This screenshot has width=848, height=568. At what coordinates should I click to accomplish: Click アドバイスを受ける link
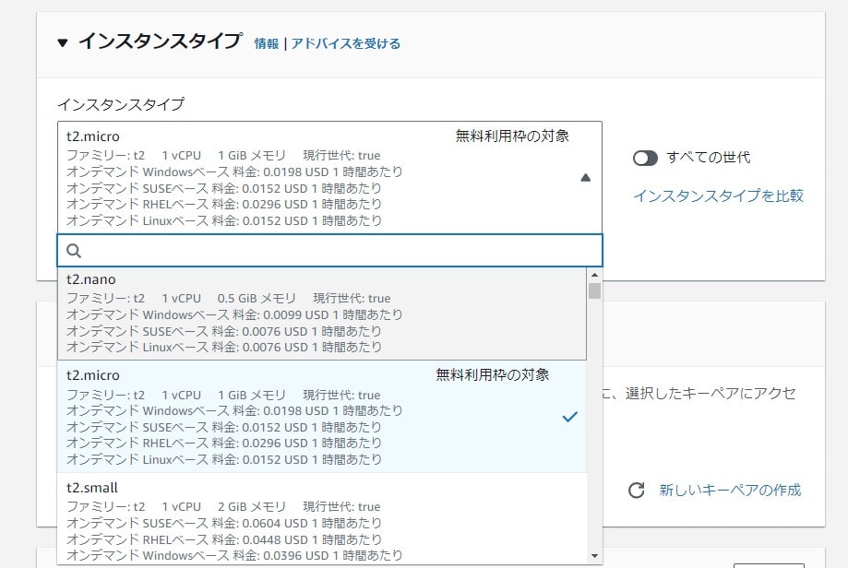346,43
